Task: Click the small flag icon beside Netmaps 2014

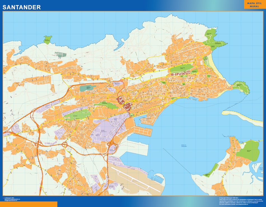Action: (x=3, y=198)
